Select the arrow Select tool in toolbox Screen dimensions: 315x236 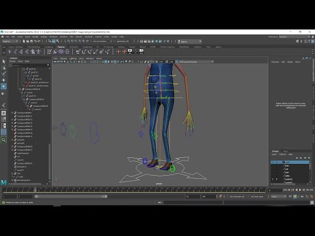tap(4, 62)
